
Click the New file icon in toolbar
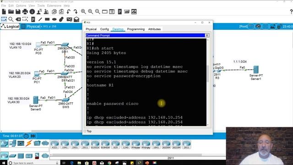point(4,12)
